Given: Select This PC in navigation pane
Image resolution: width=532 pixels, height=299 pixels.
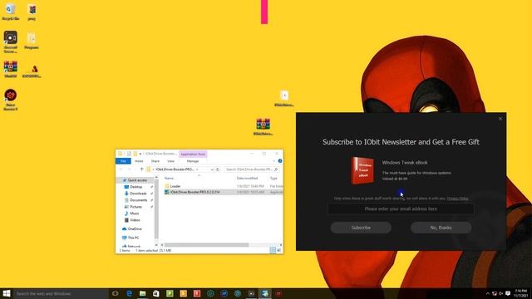Looking at the screenshot, I should [131, 238].
